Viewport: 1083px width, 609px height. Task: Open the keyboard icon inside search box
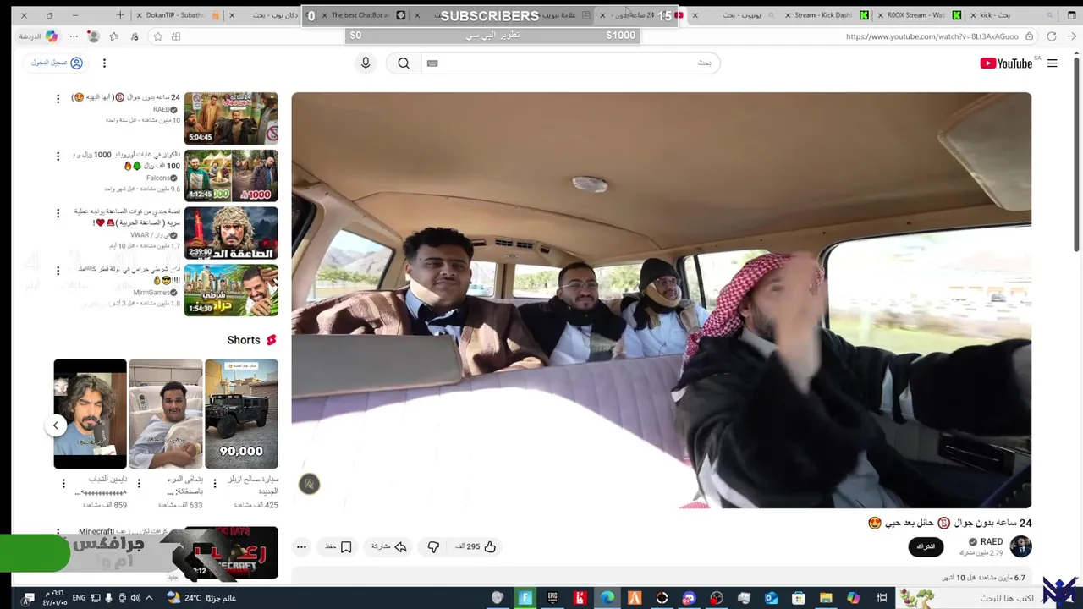pyautogui.click(x=432, y=63)
